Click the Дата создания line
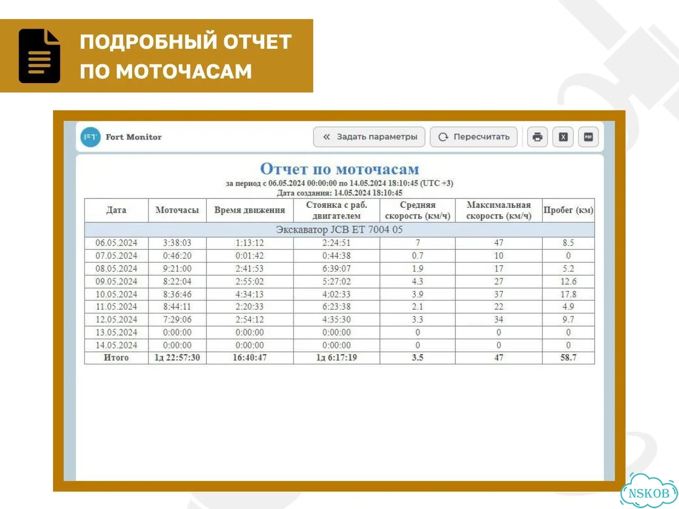This screenshot has width=679, height=509. pyautogui.click(x=339, y=193)
